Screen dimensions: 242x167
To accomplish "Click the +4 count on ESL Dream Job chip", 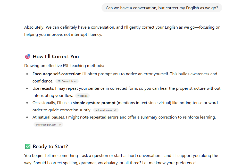I will 75,81.
